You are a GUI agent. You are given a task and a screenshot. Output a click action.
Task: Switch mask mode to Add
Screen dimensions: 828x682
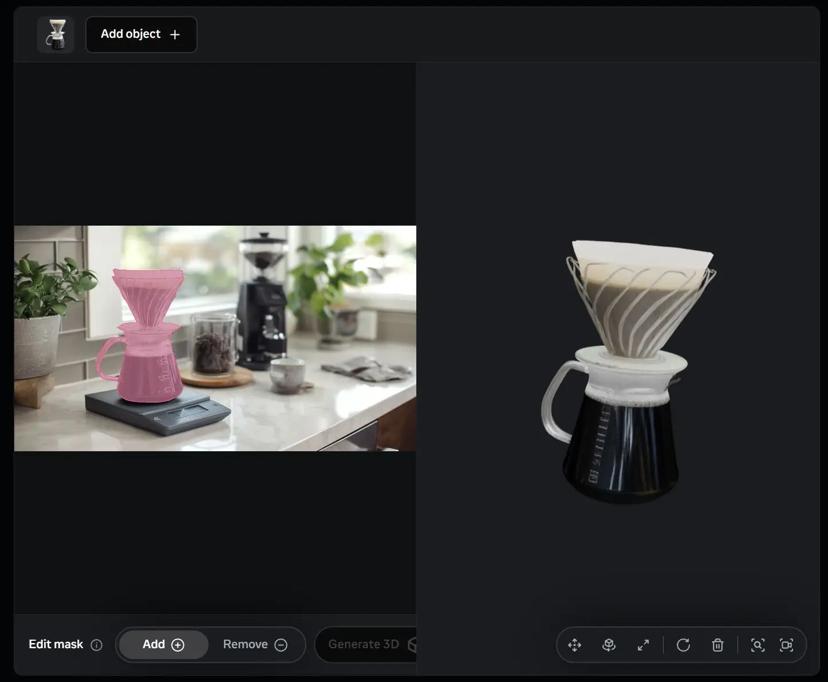click(x=163, y=645)
